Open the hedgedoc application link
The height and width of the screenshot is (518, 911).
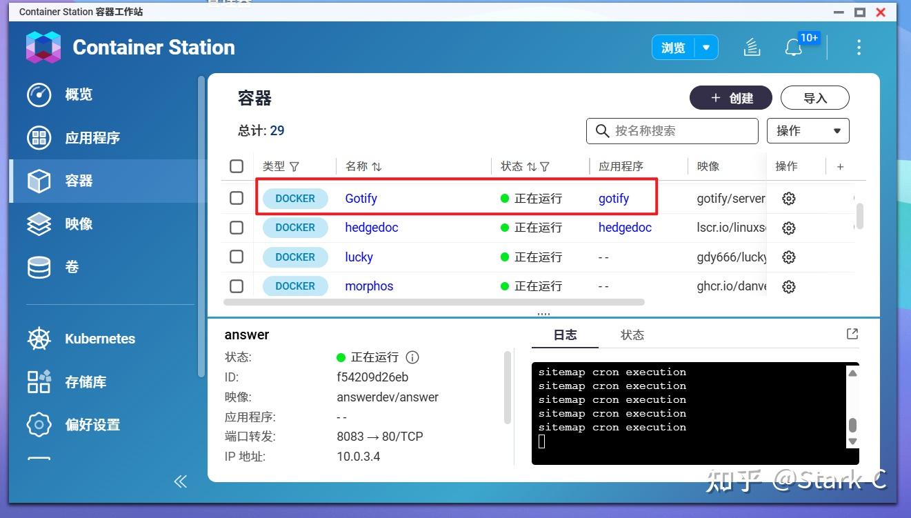[x=624, y=228]
